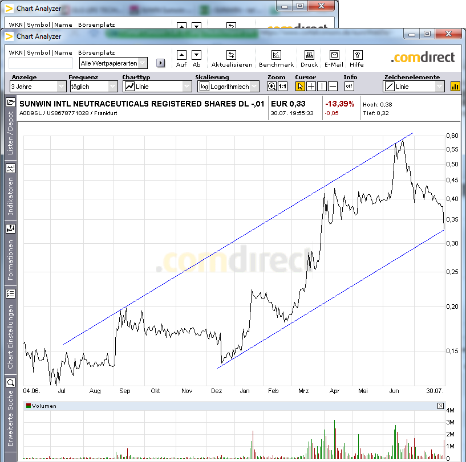
Task: Open the Formationen pattern icon
Action: pyautogui.click(x=10, y=228)
